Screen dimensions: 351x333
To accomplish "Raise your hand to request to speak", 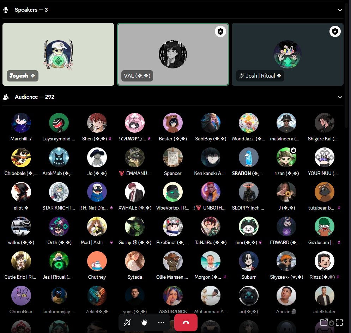I will tap(144, 322).
